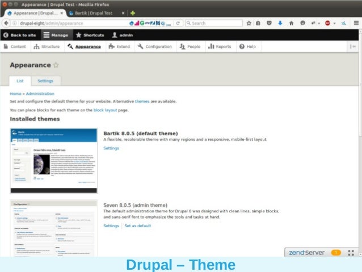Open new tab with green plus
The width and height of the screenshot is (362, 272).
(x=133, y=13)
